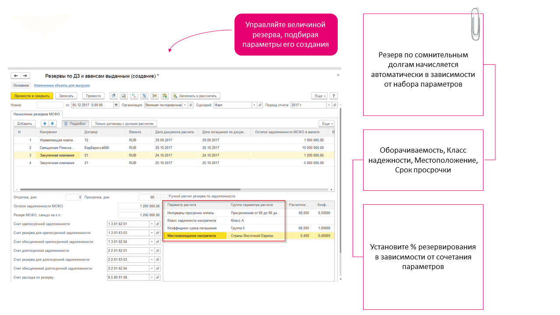Open Организация record with its open icon
Screen dimensions: 560x315
[191, 105]
